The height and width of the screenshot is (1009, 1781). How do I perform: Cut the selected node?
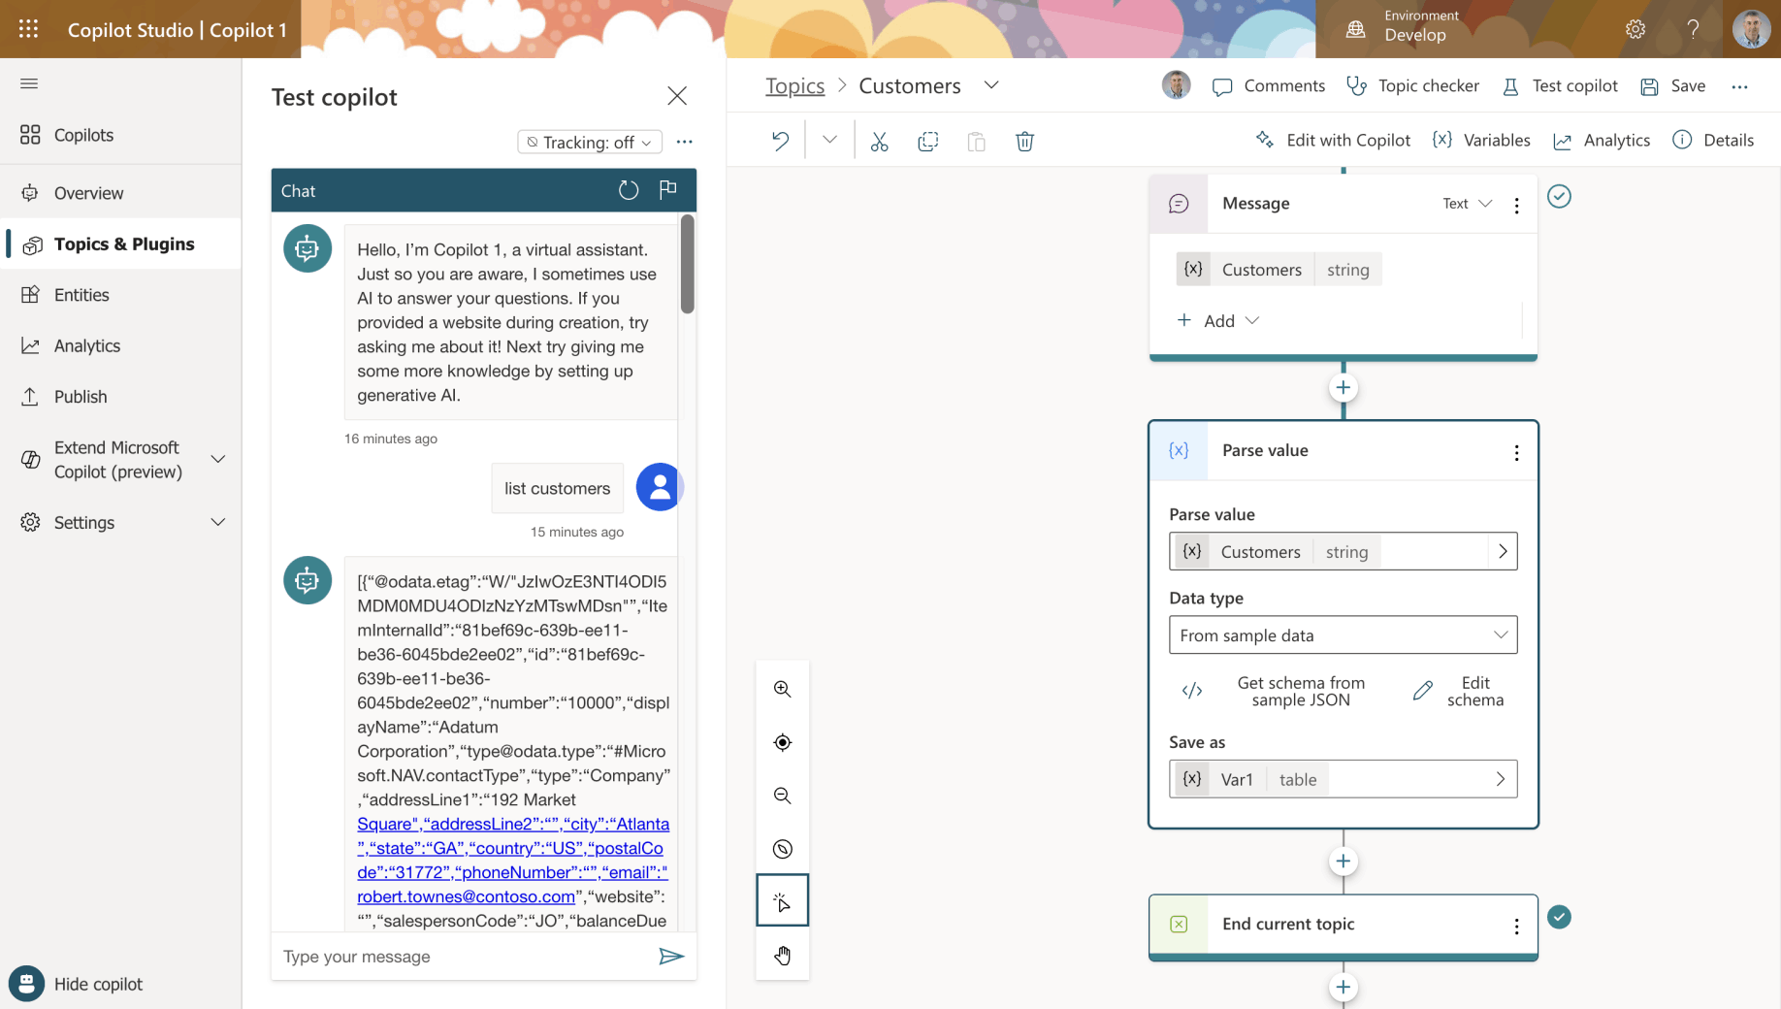pos(879,142)
